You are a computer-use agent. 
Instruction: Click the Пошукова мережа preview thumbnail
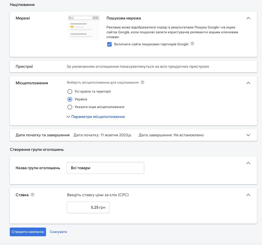click(84, 28)
